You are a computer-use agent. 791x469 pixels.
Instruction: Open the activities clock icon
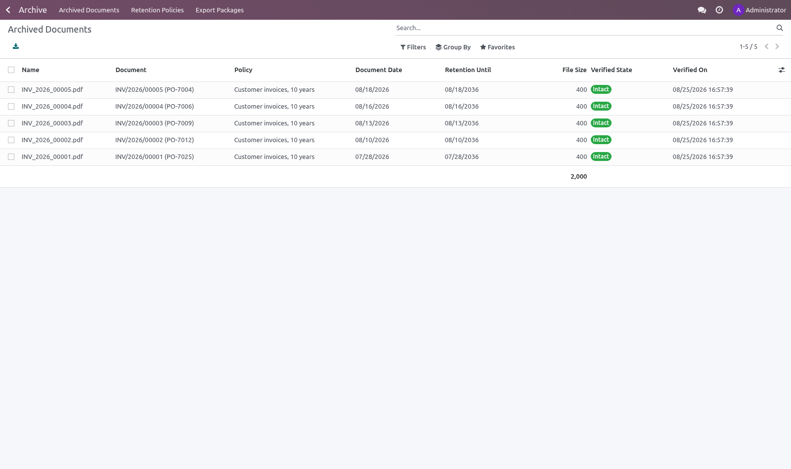pos(719,10)
